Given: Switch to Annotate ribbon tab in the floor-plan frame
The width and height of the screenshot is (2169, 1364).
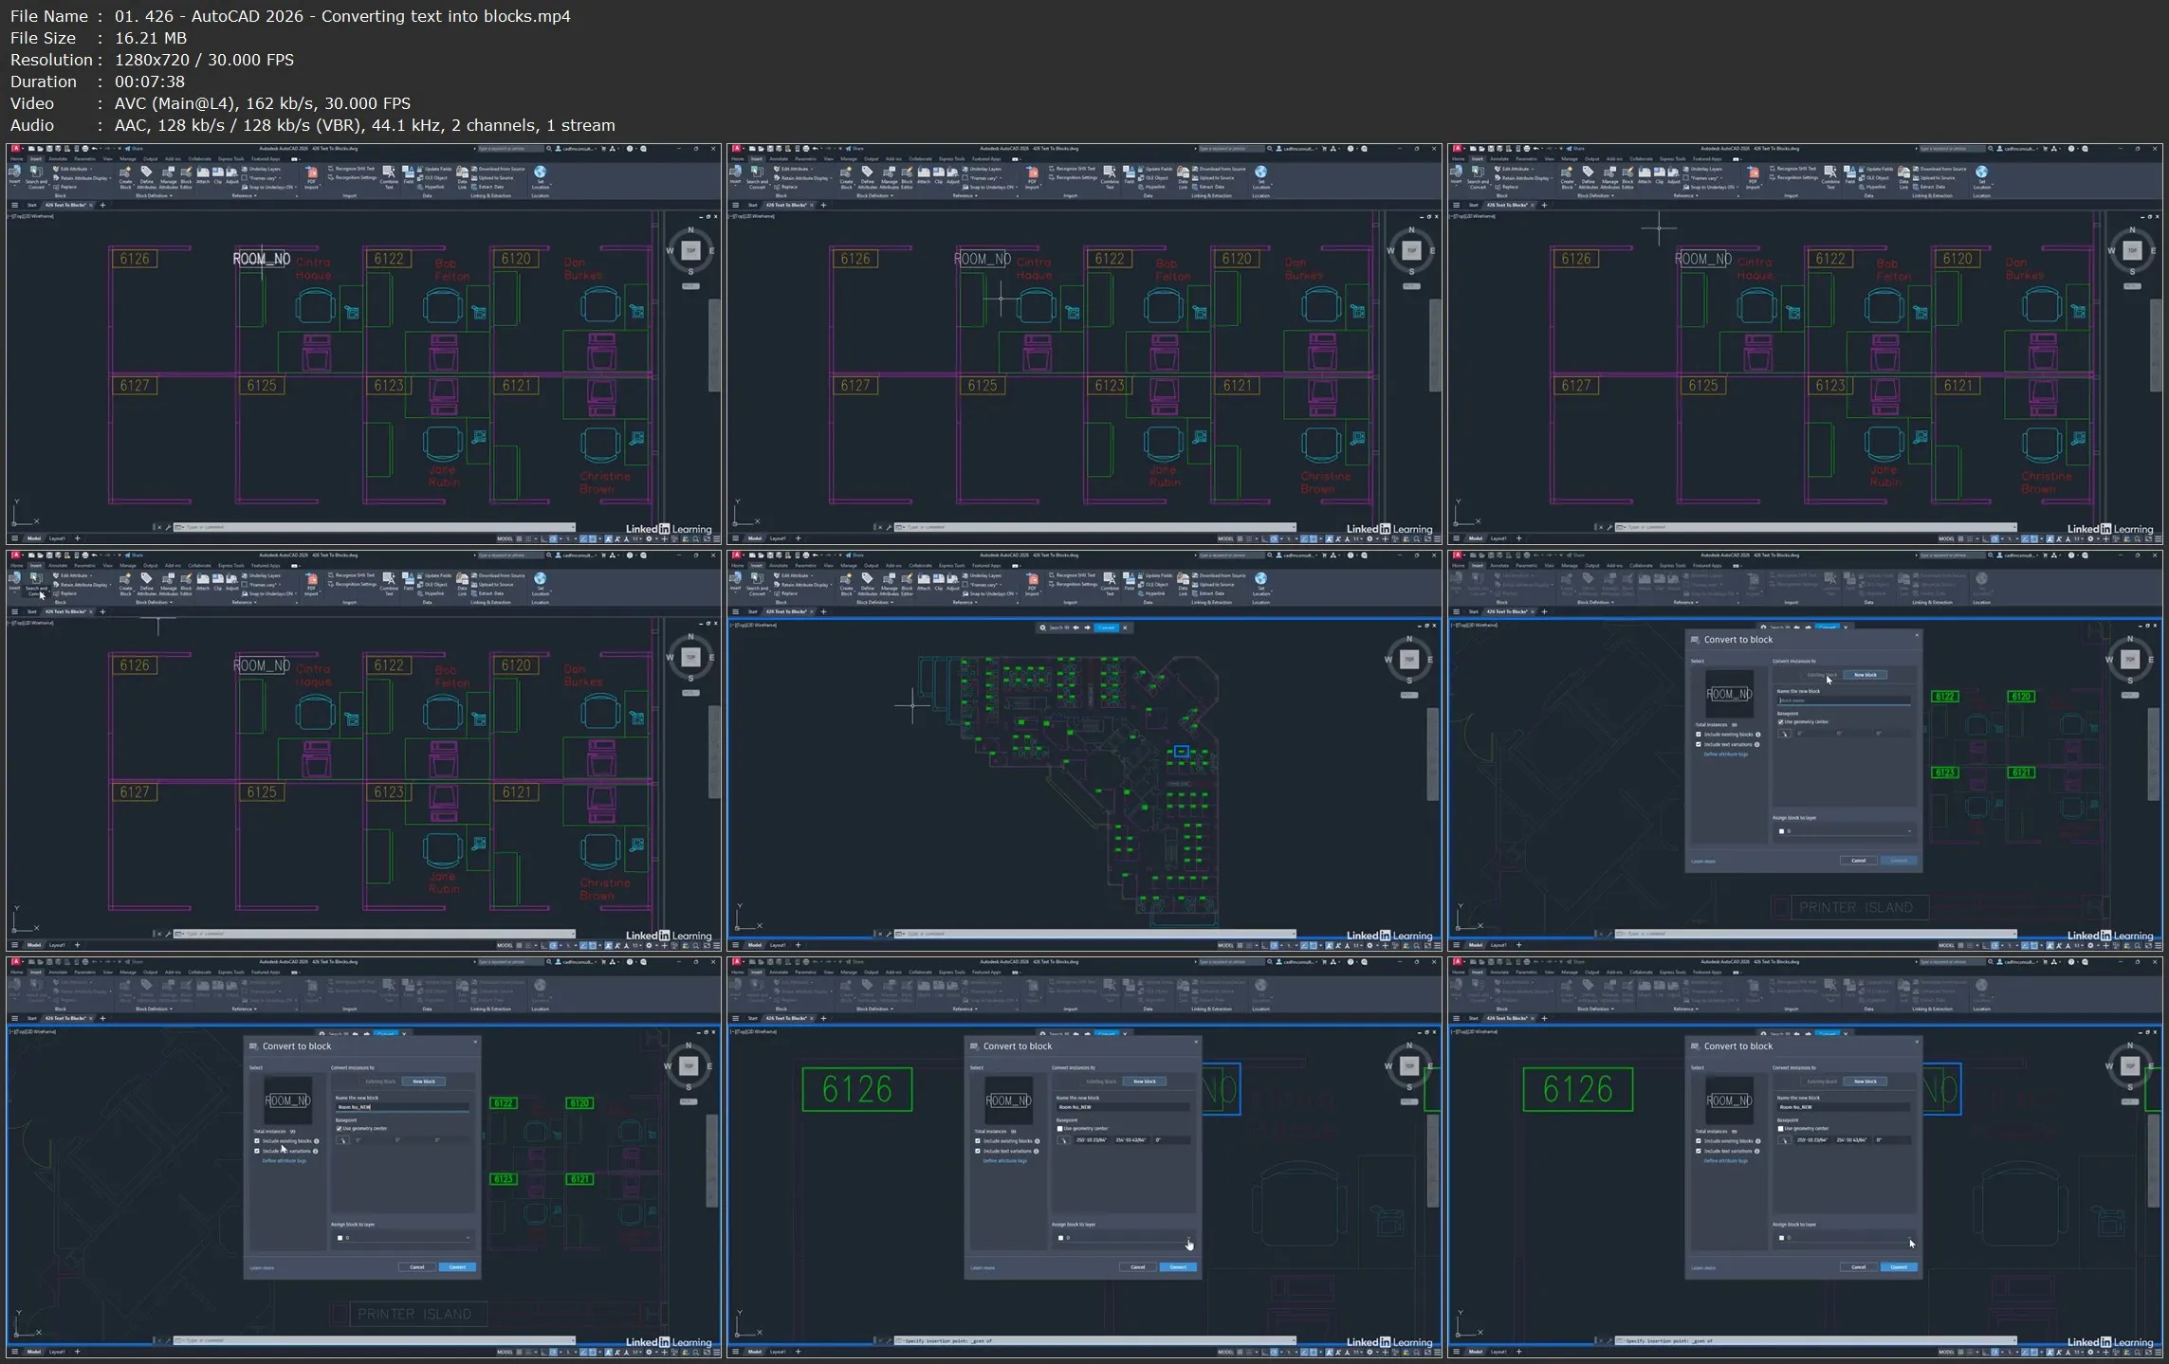Looking at the screenshot, I should pyautogui.click(x=779, y=566).
